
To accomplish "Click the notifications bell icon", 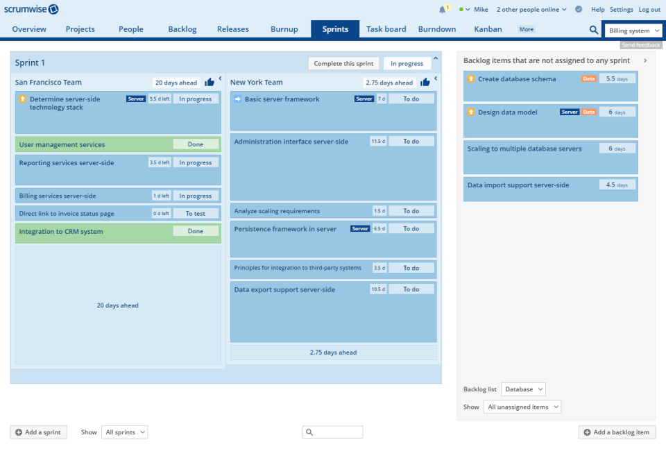I will 443,9.
